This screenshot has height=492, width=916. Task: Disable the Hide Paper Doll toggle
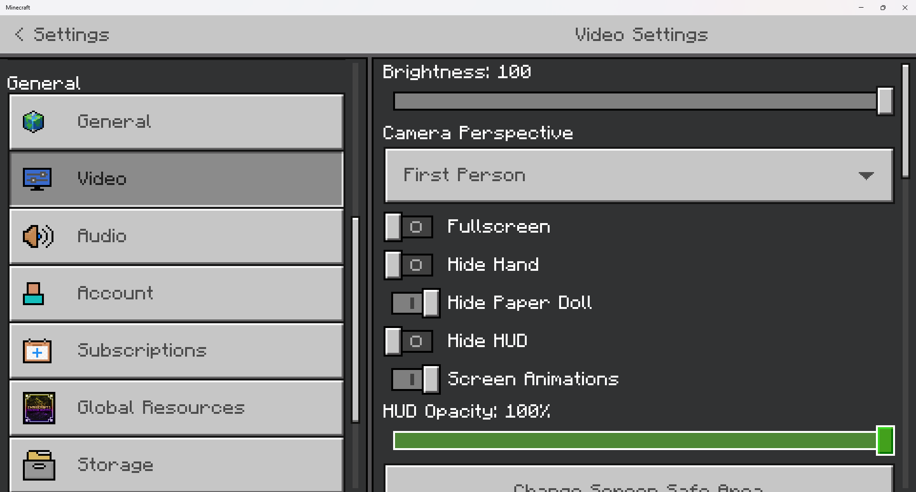[x=415, y=303]
